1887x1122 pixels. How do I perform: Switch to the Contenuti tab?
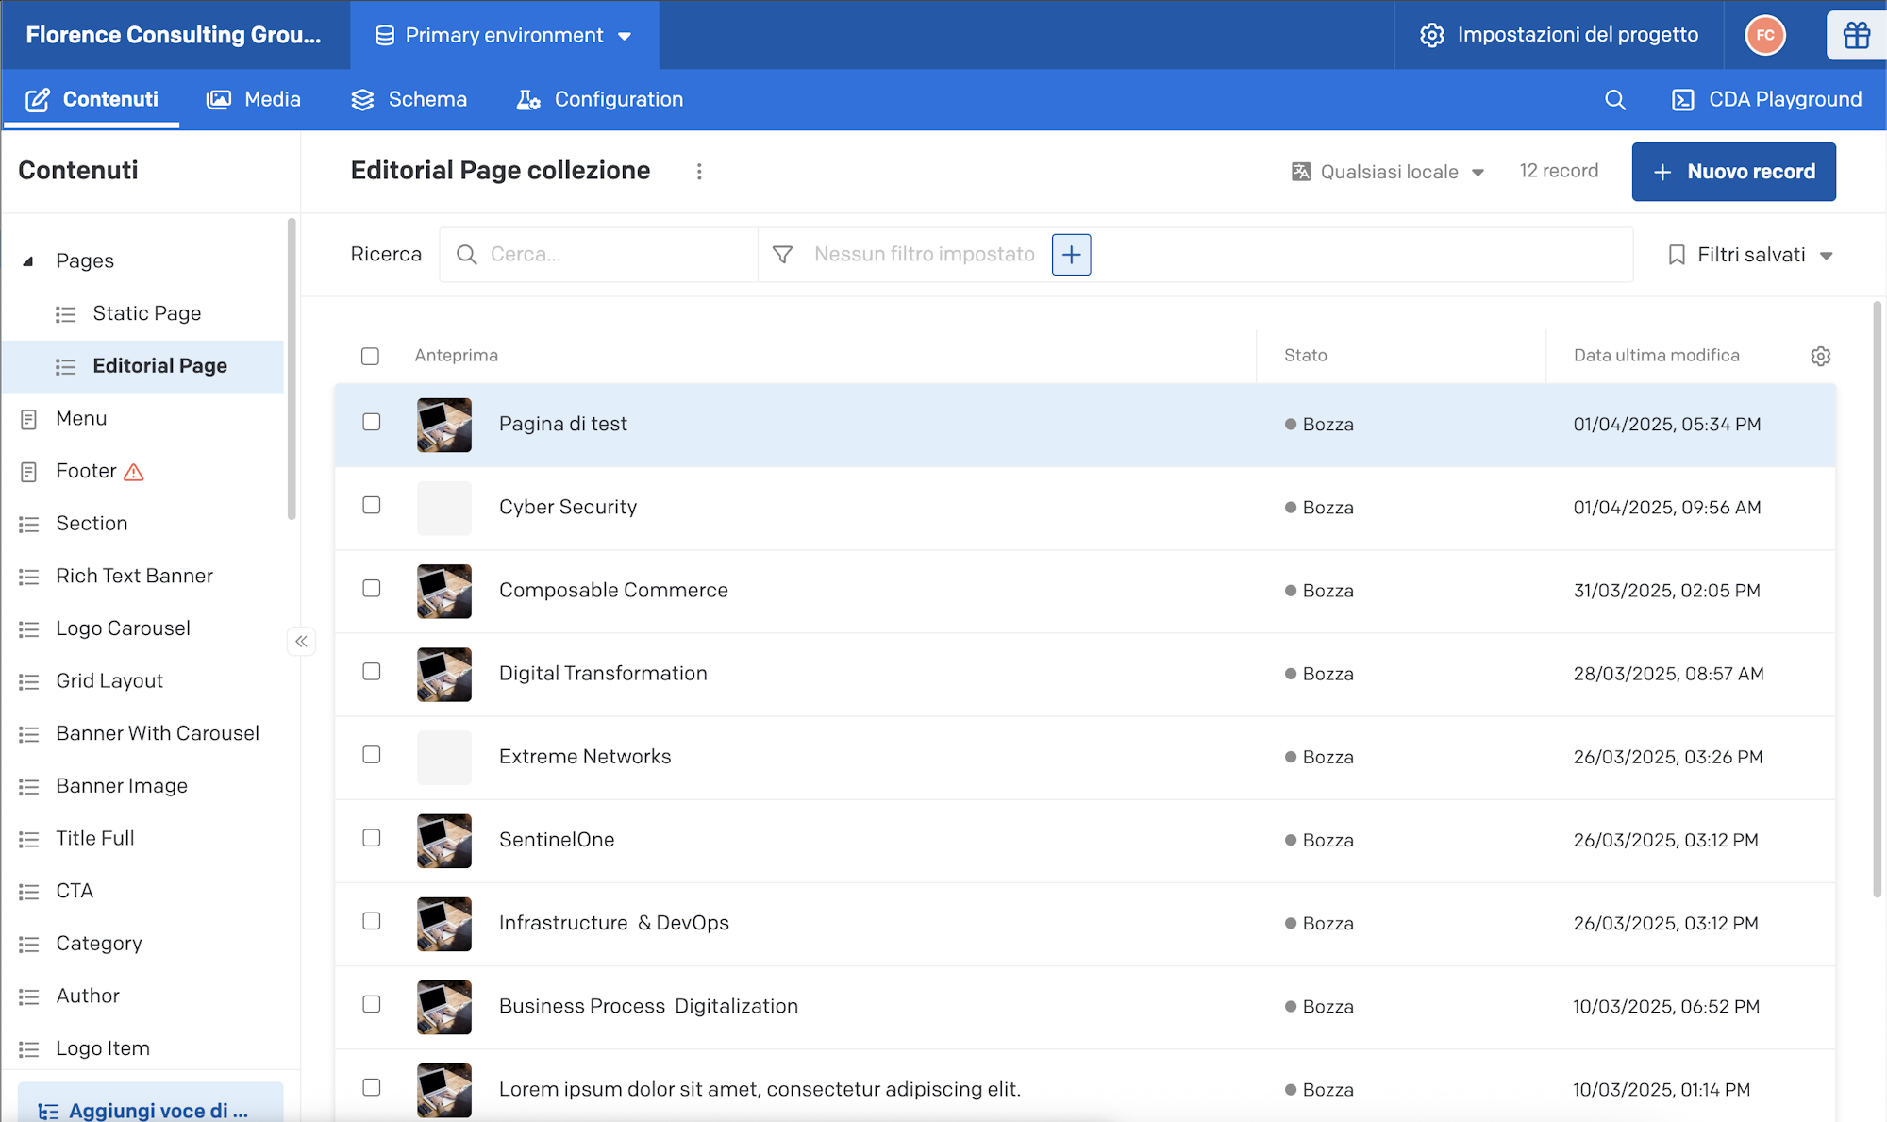click(x=92, y=99)
